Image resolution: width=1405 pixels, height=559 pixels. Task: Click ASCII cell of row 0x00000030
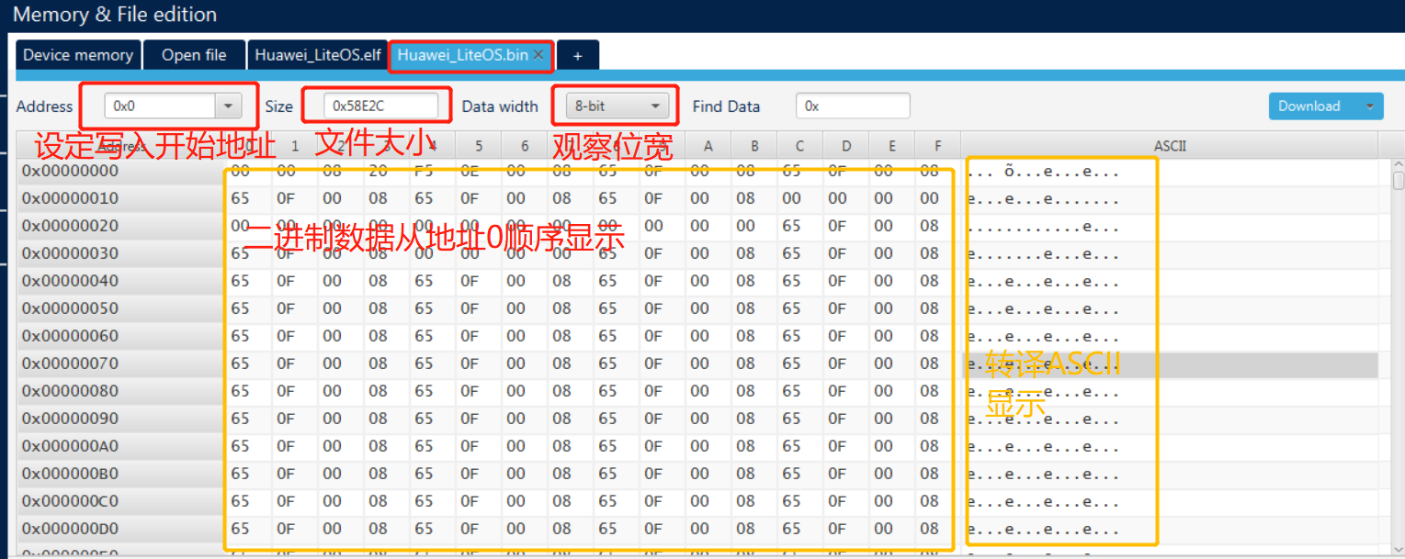click(1170, 253)
